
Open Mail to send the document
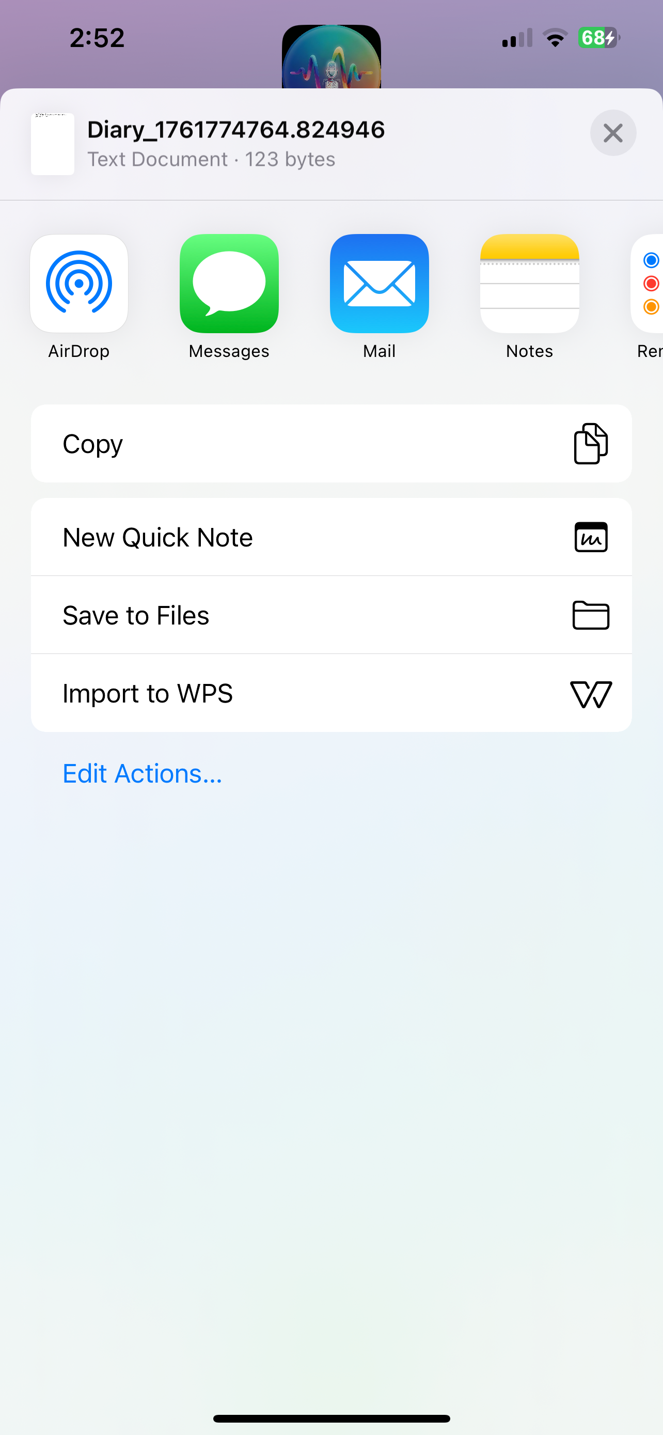coord(380,284)
